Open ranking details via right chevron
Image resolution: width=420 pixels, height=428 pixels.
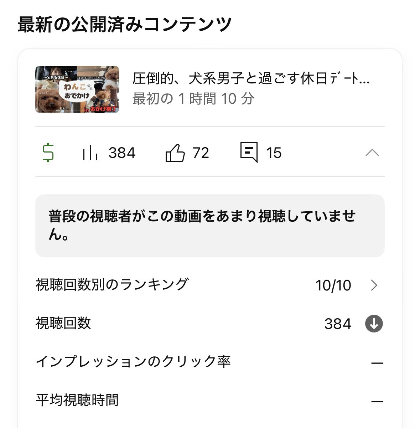tap(374, 285)
